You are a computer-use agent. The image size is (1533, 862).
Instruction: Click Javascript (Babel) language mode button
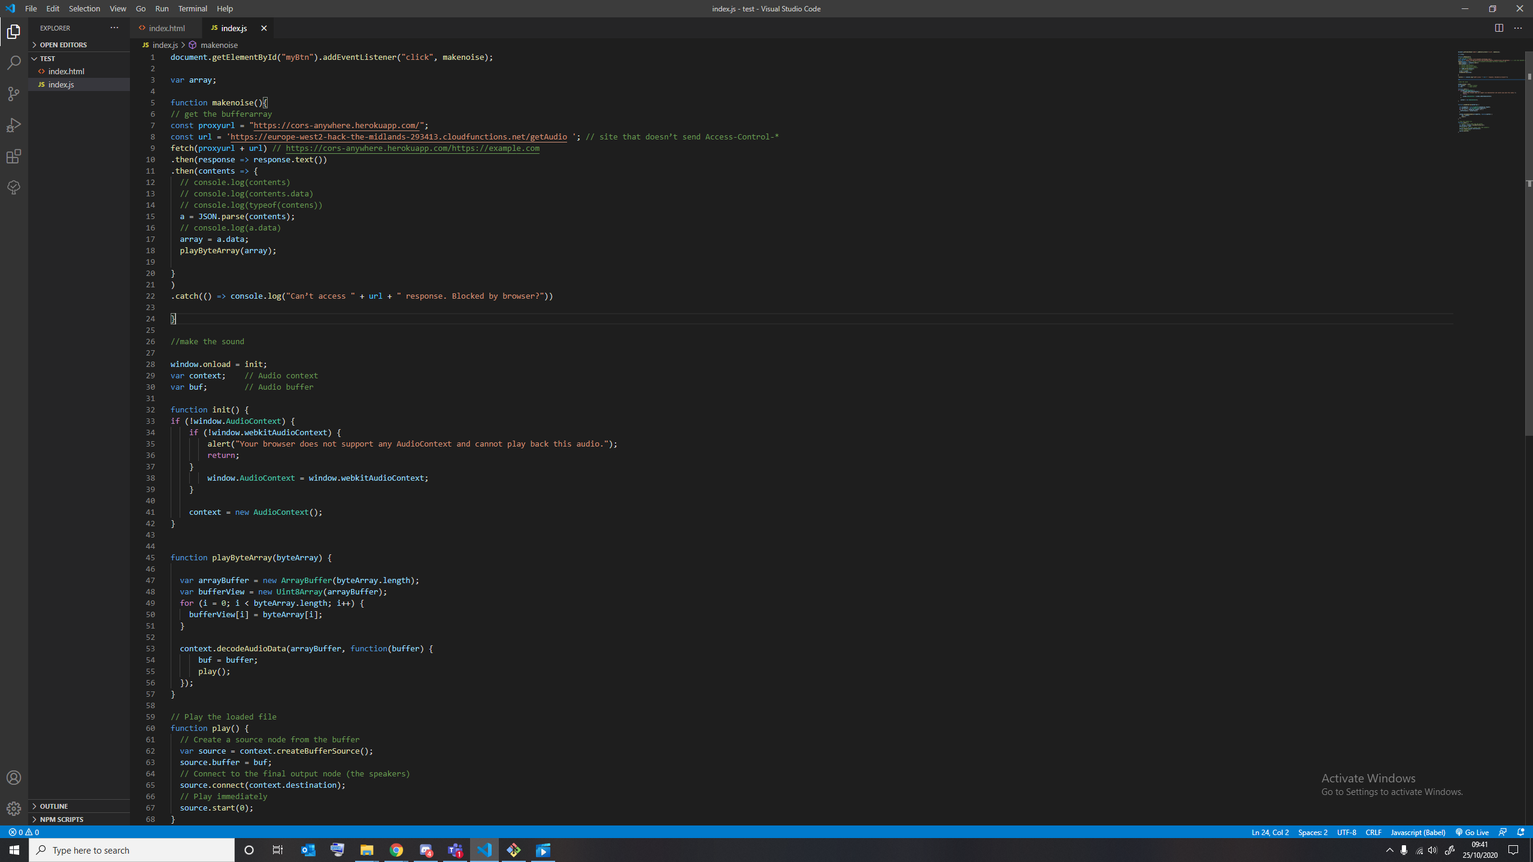(1417, 832)
